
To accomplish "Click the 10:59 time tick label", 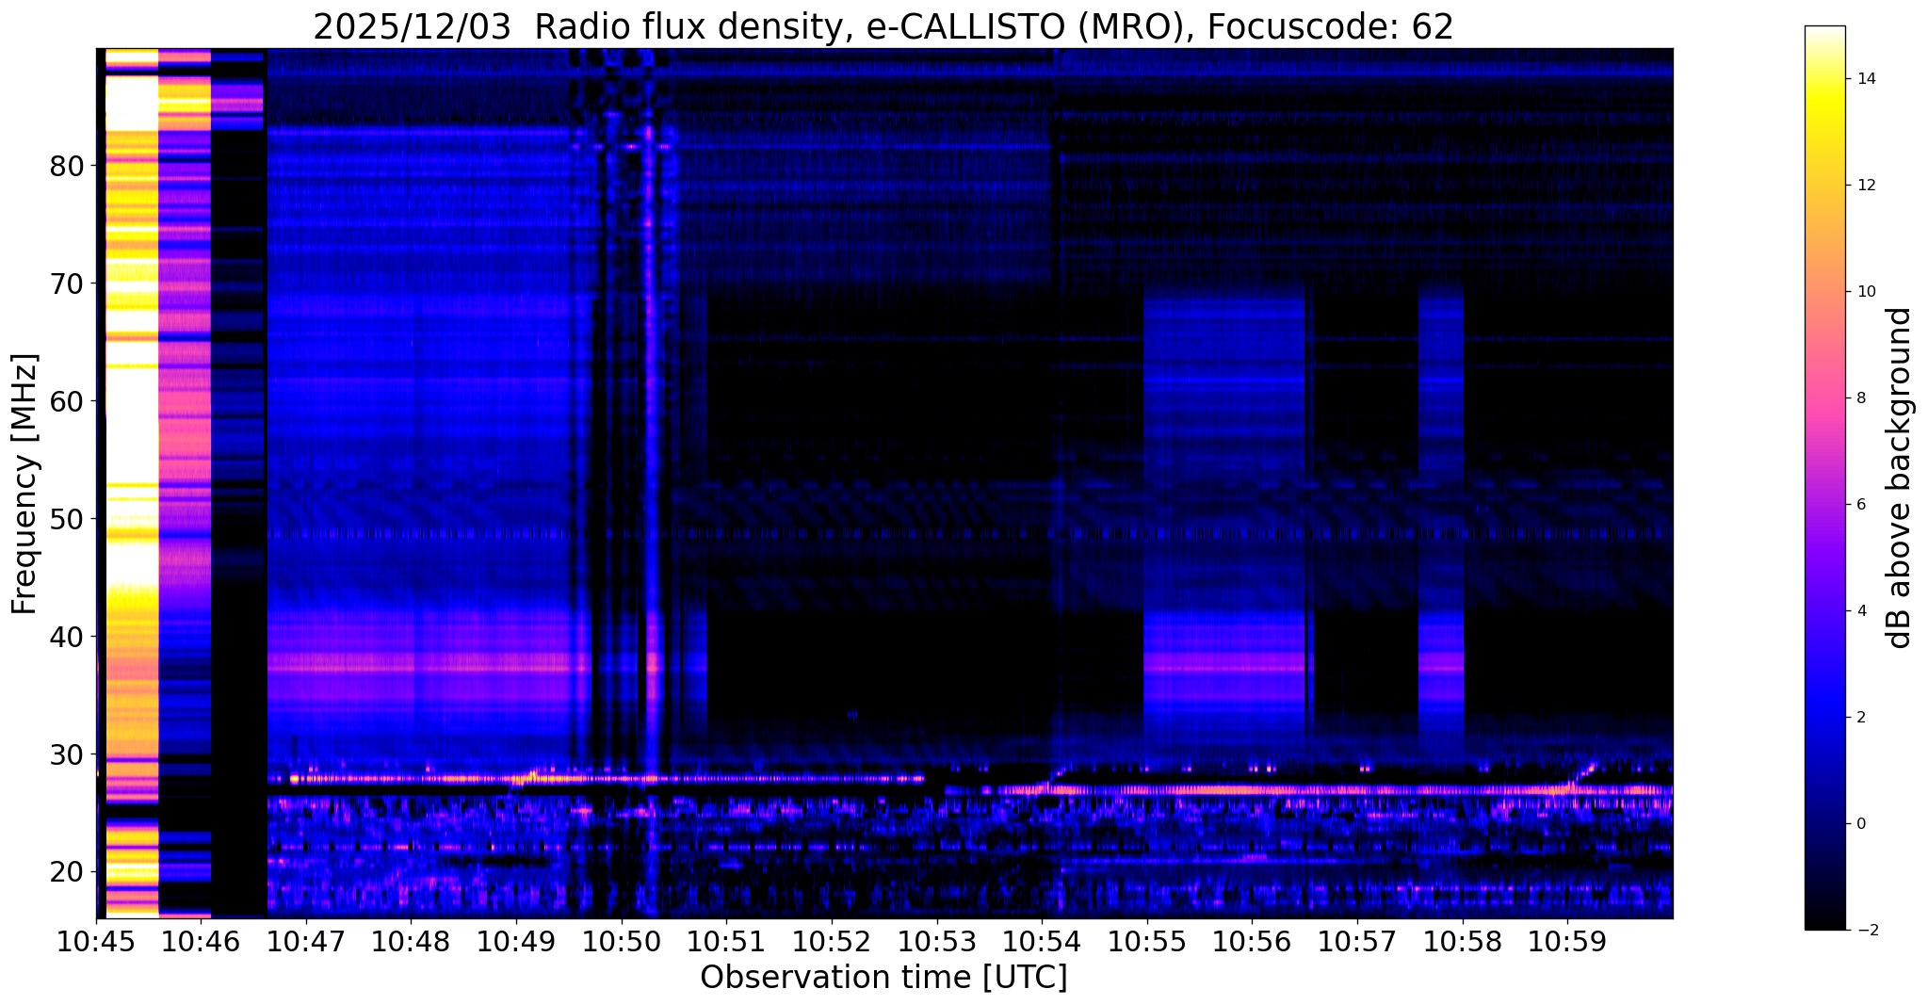I will coord(1567,942).
